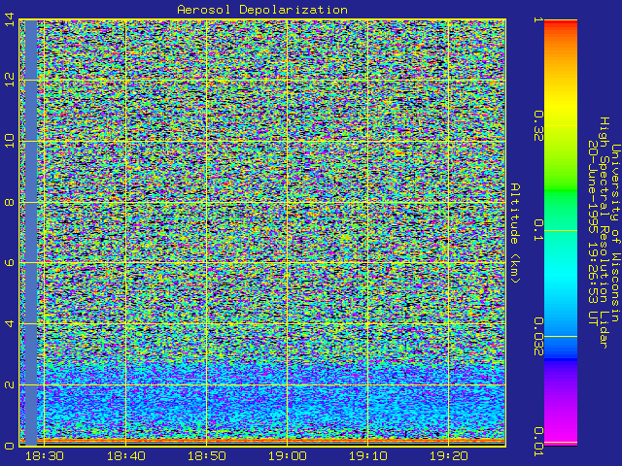
Task: Click the colorbar top label 1
Action: pyautogui.click(x=537, y=19)
